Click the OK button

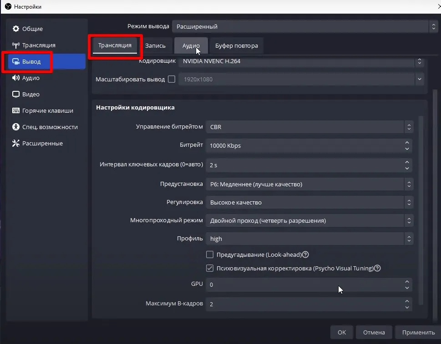342,332
